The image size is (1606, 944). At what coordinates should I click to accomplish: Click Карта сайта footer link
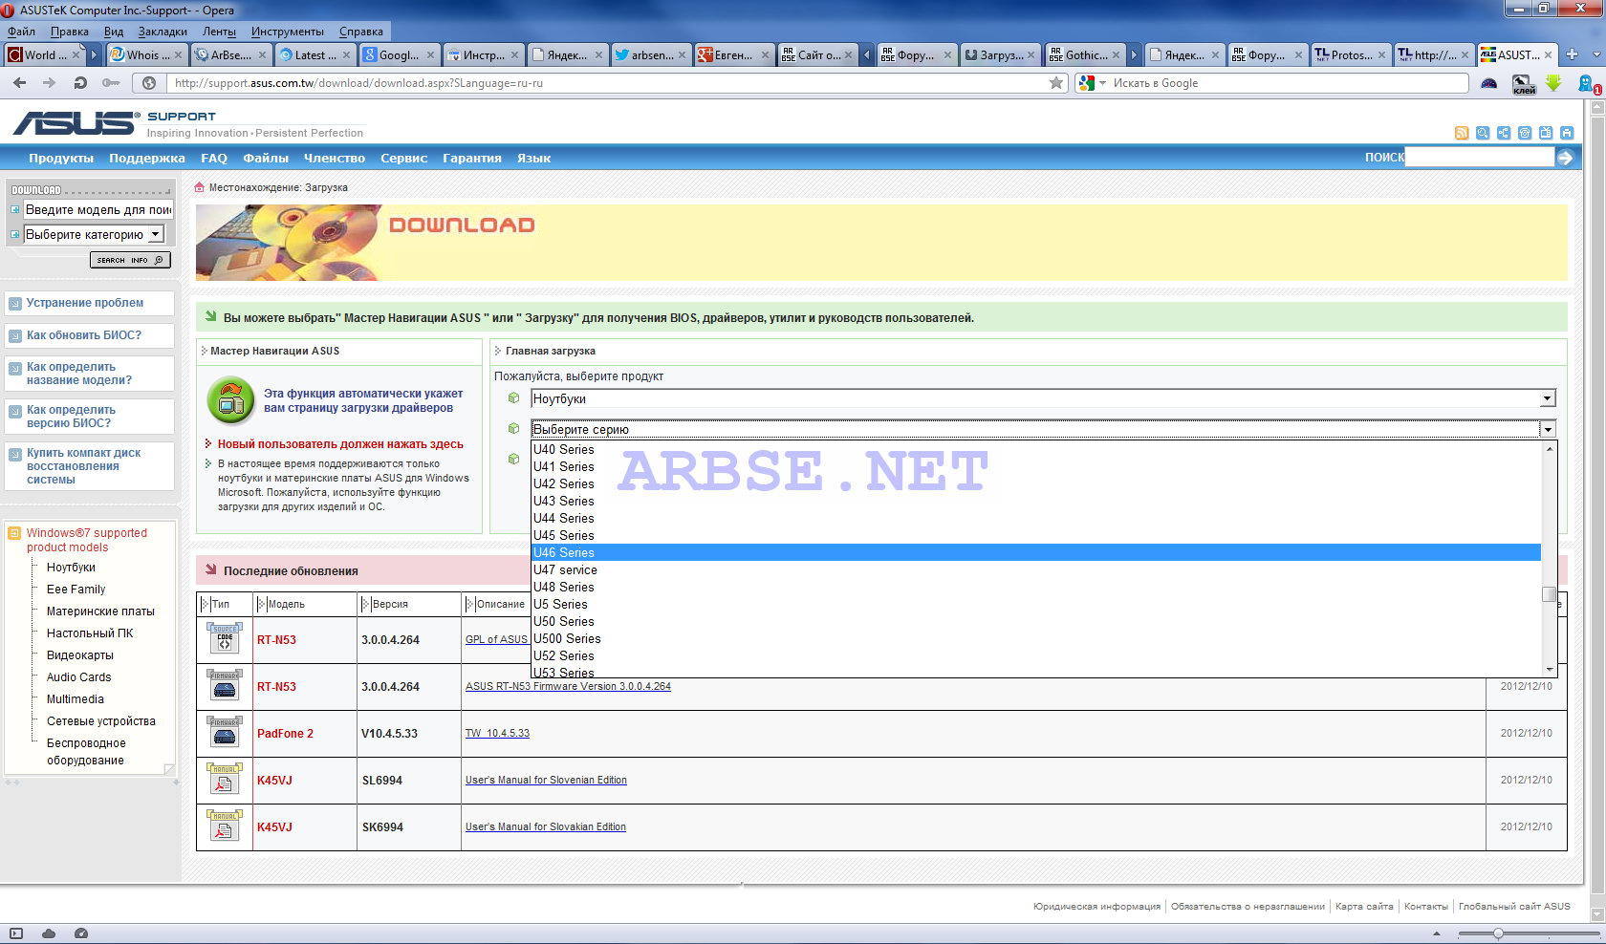tap(1364, 906)
